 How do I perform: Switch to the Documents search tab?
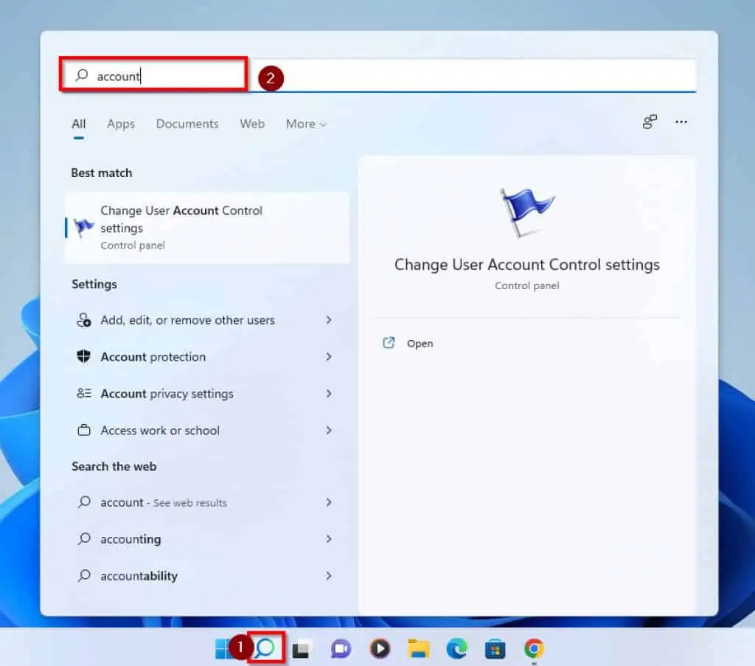tap(187, 124)
